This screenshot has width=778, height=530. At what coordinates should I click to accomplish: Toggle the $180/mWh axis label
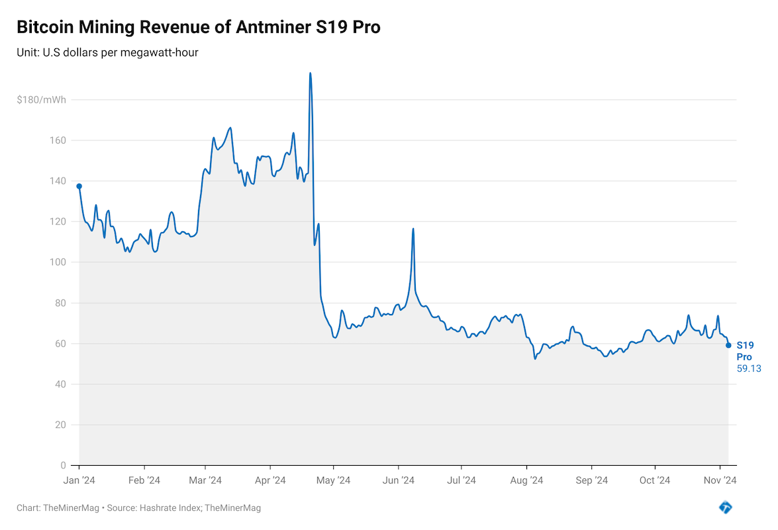tap(42, 99)
